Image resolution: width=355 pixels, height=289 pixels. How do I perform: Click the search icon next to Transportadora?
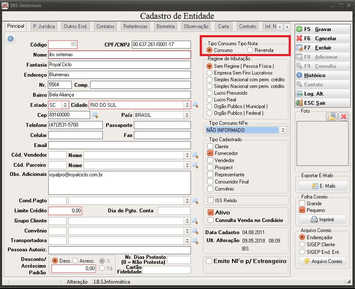[195, 241]
